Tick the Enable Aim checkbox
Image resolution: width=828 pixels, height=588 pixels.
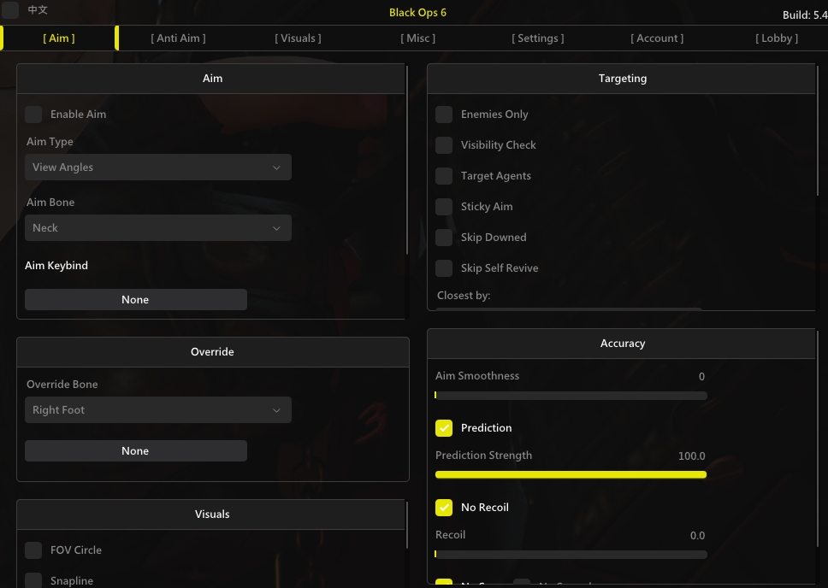(x=33, y=115)
